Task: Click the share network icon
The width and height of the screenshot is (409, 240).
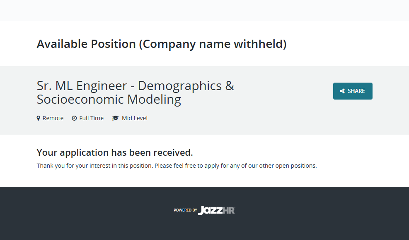Action: [342, 91]
